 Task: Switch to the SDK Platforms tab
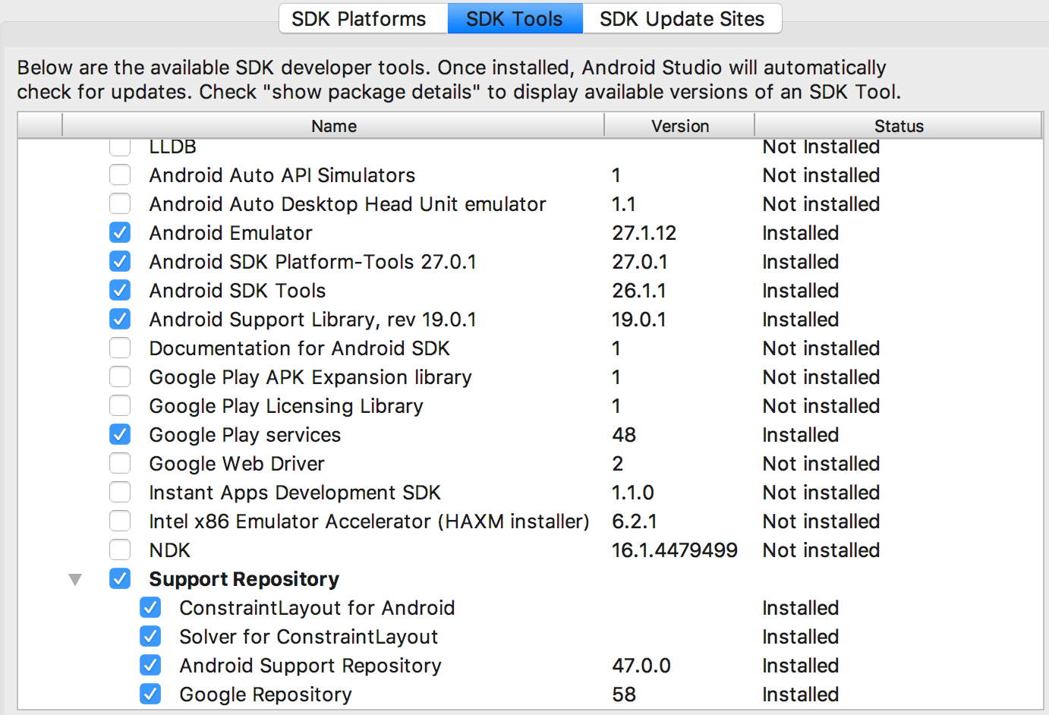click(x=359, y=19)
